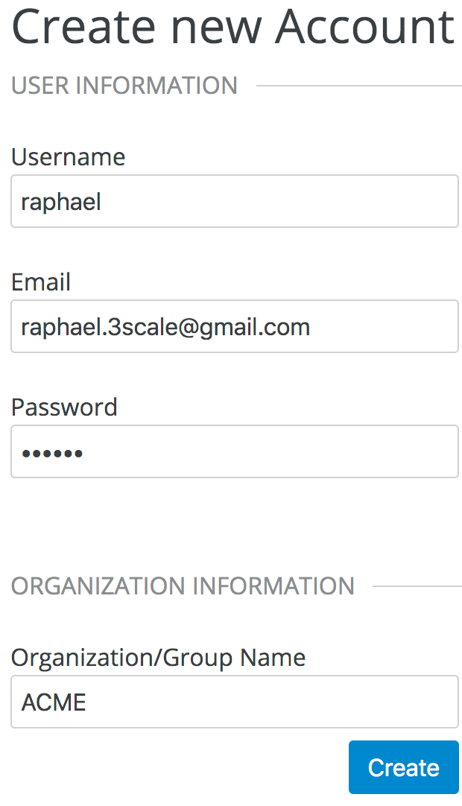Click the divider line beside USER INFORMATION
Viewport: 462px width, 806px height.
pos(358,86)
